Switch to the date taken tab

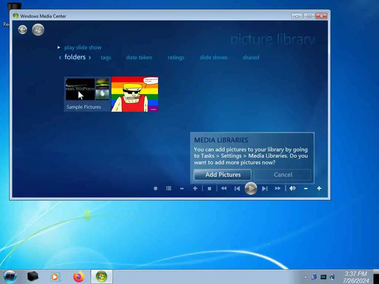139,57
